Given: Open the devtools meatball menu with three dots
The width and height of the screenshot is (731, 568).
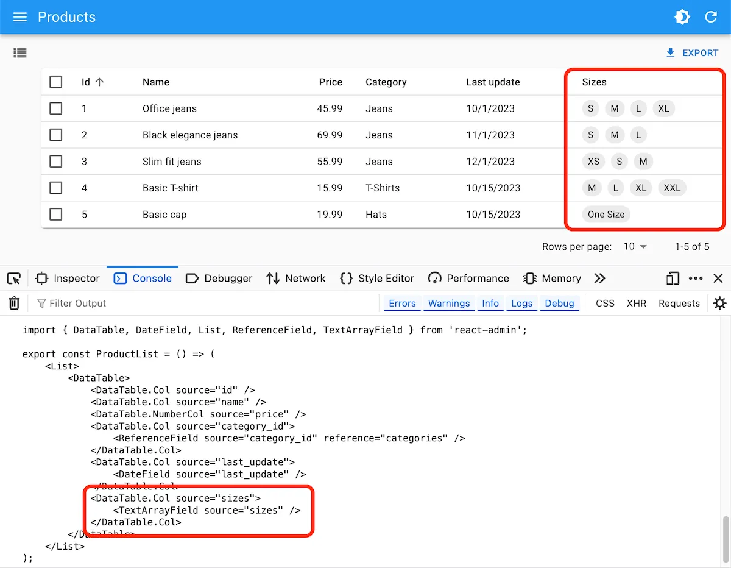Looking at the screenshot, I should (696, 278).
